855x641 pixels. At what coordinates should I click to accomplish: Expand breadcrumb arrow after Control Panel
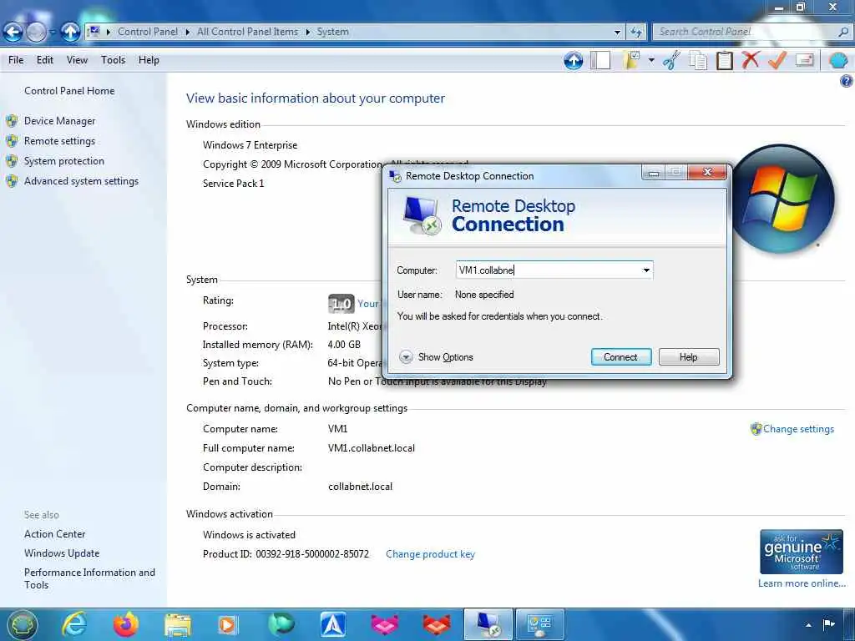pyautogui.click(x=187, y=33)
